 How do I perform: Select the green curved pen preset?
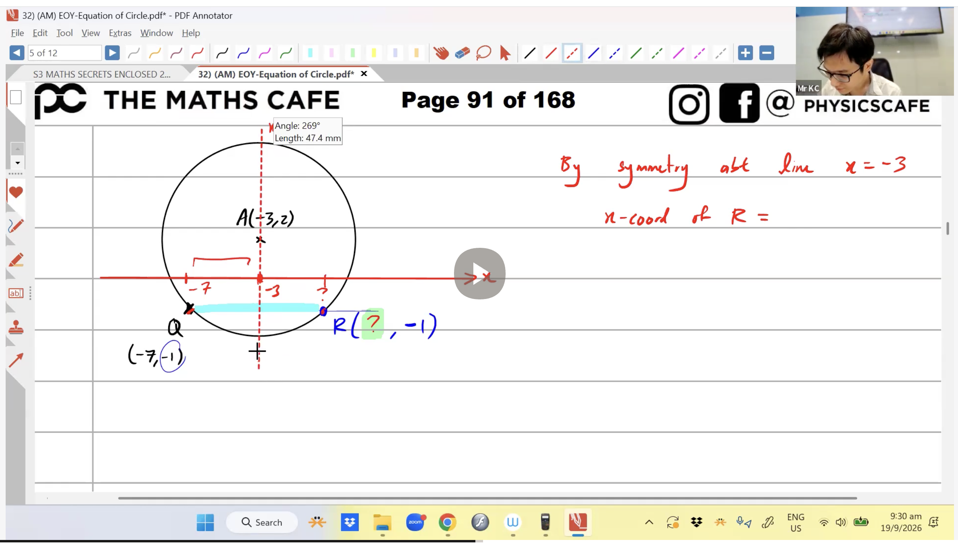286,53
